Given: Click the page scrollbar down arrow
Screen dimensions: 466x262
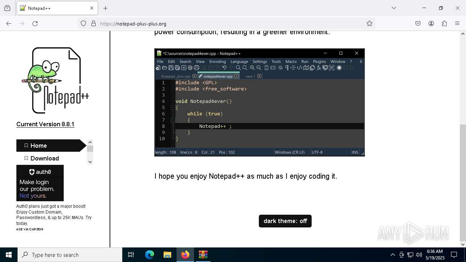Looking at the screenshot, I should click(463, 245).
